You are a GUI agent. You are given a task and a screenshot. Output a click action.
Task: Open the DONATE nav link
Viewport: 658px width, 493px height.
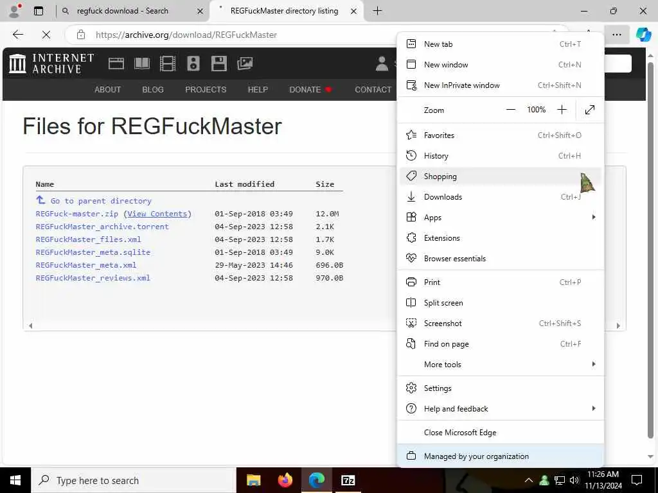tap(305, 90)
